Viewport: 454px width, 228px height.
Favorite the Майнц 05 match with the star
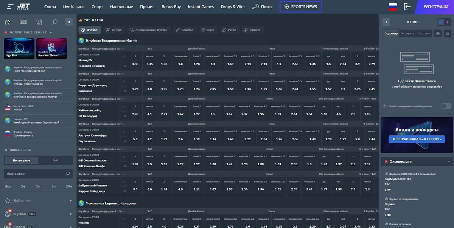point(124,56)
